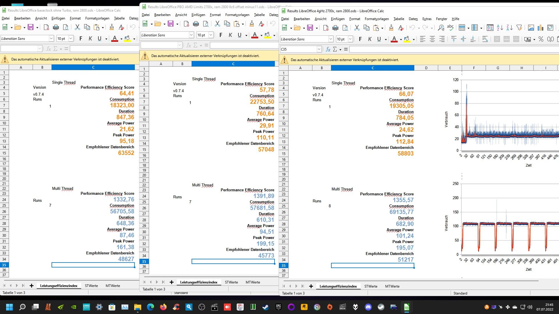This screenshot has height=314, width=559.
Task: Click Insert Image icon in 4gHz window
Action: (531, 28)
